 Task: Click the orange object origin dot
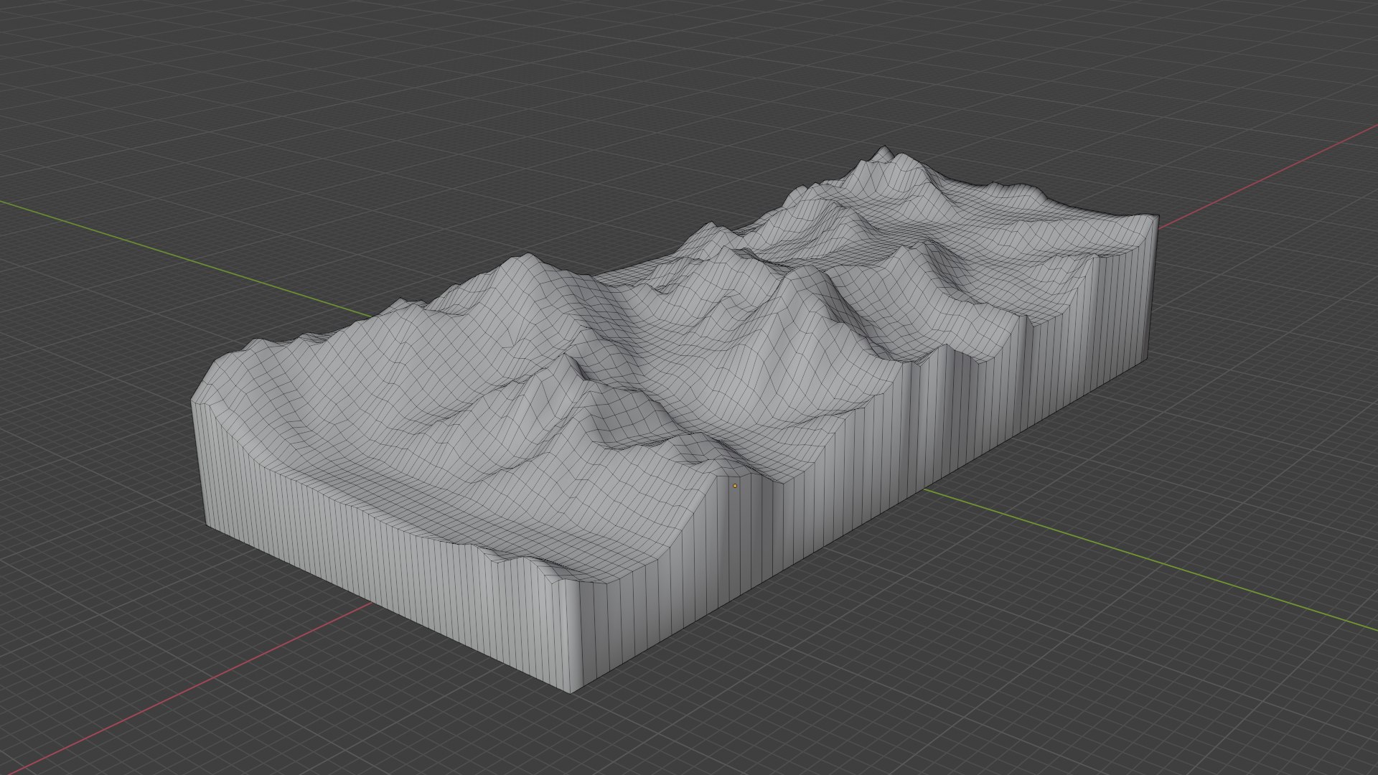coord(735,486)
